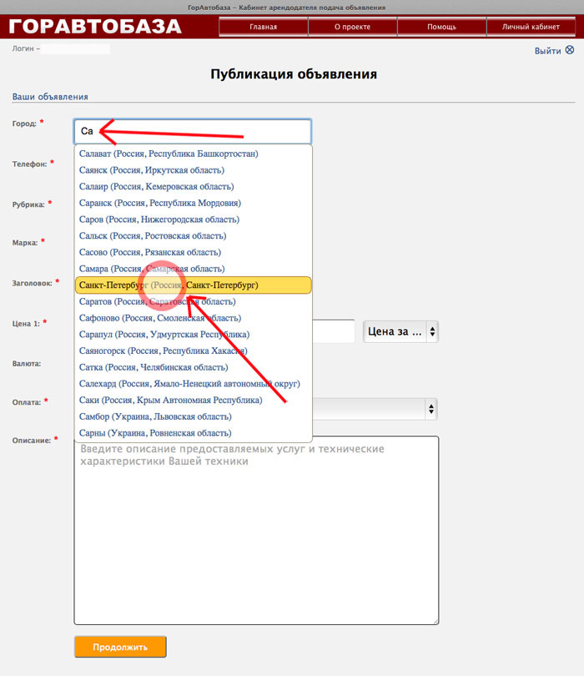584x676 pixels.
Task: Open the Оплата dropdown arrows
Action: coord(431,409)
